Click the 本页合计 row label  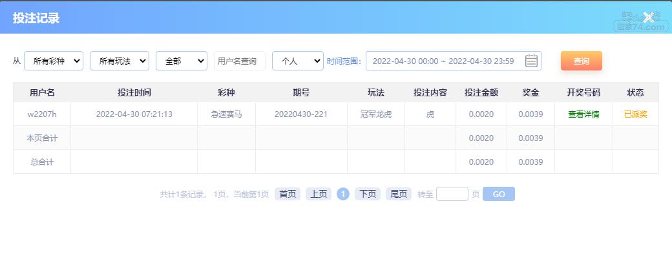point(42,138)
